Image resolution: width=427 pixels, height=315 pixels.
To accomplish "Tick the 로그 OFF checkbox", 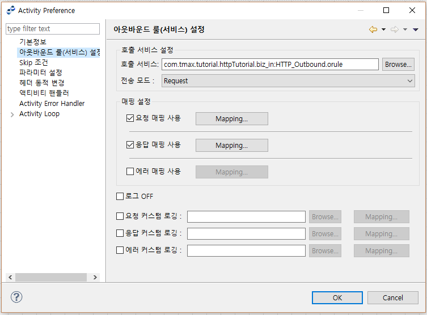I will coord(120,197).
